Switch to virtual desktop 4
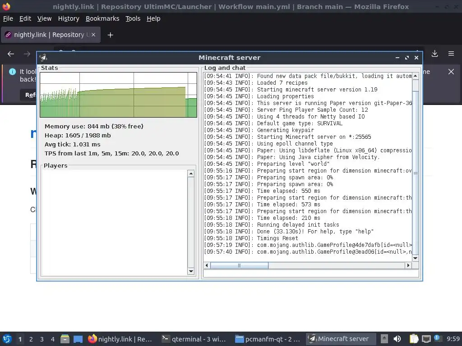Viewport: 462px width, 346px height. [53, 339]
